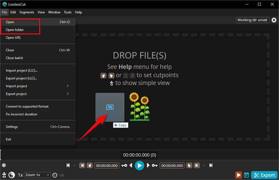Choose Export project (LLC)...

(38, 78)
